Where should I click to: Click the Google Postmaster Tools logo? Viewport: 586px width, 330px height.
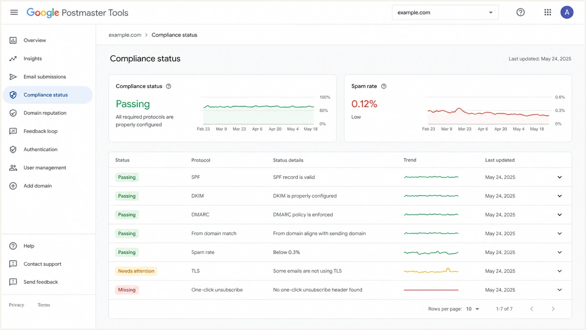[77, 13]
